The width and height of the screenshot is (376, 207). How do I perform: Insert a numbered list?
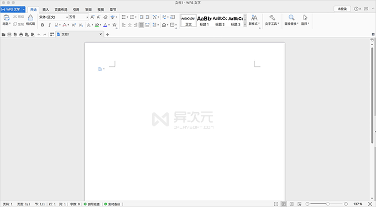click(132, 17)
